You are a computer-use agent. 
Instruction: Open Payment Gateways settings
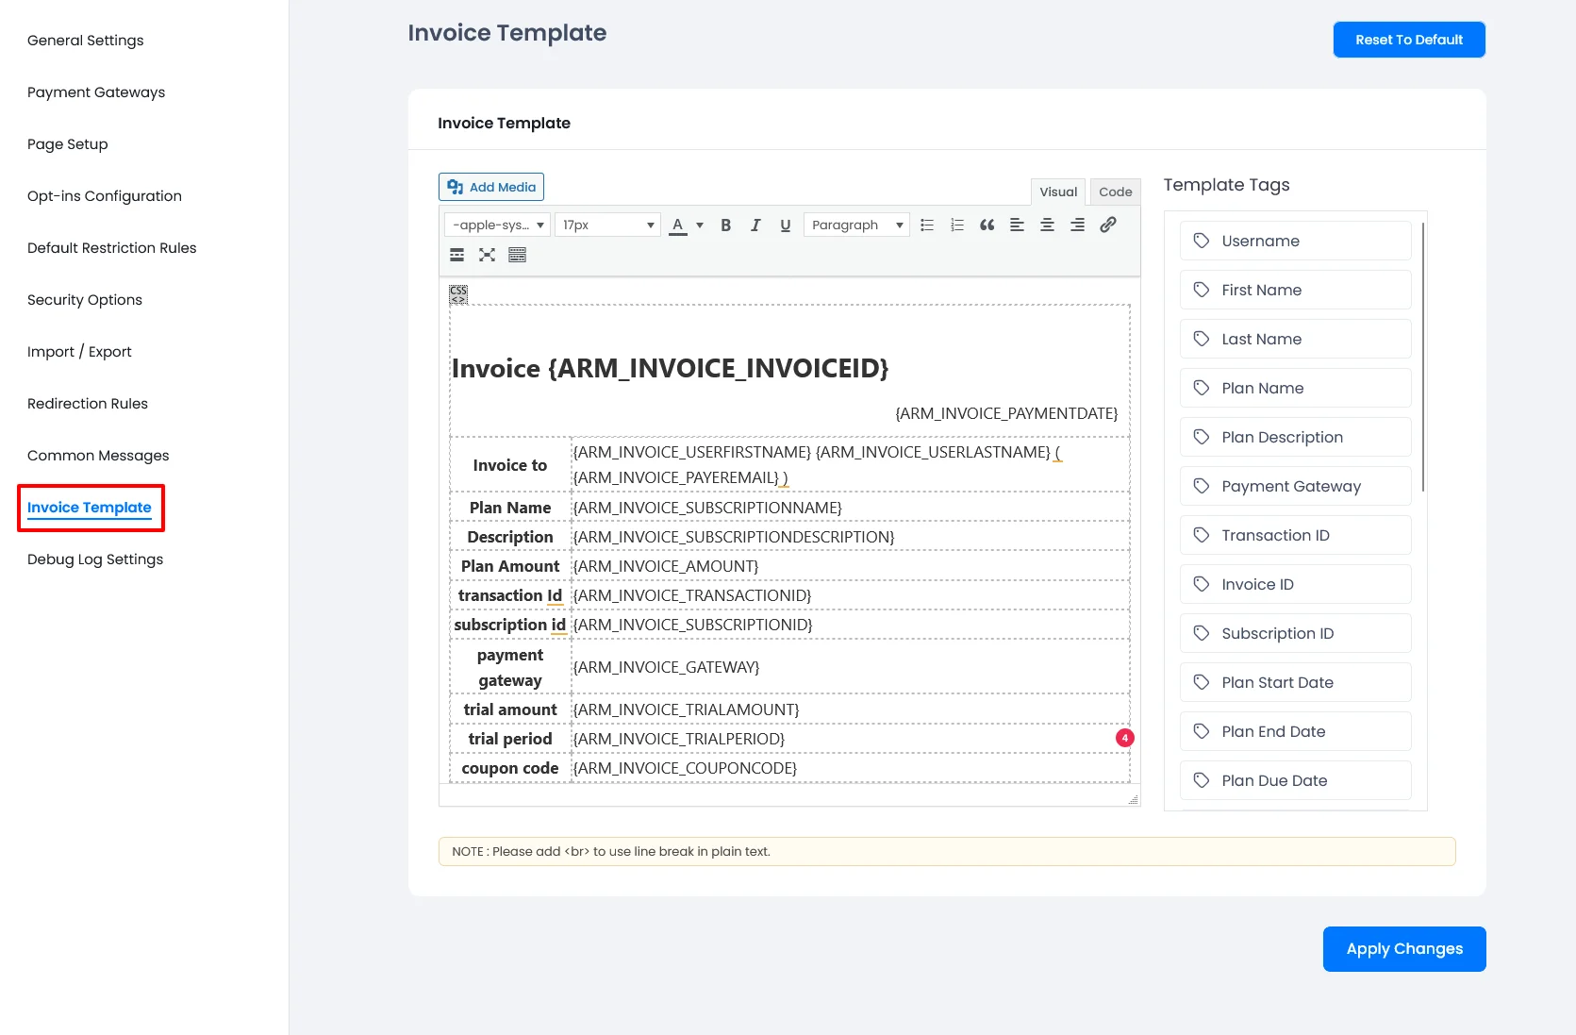96,92
